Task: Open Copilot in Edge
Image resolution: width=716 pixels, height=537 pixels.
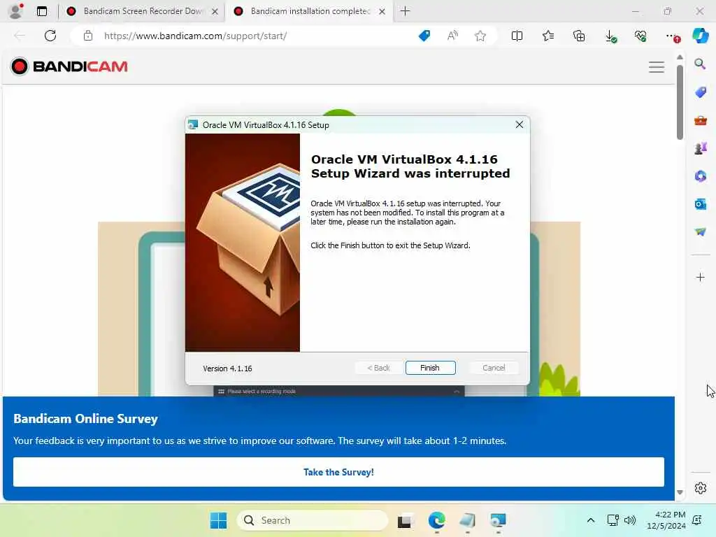Action: 701,36
